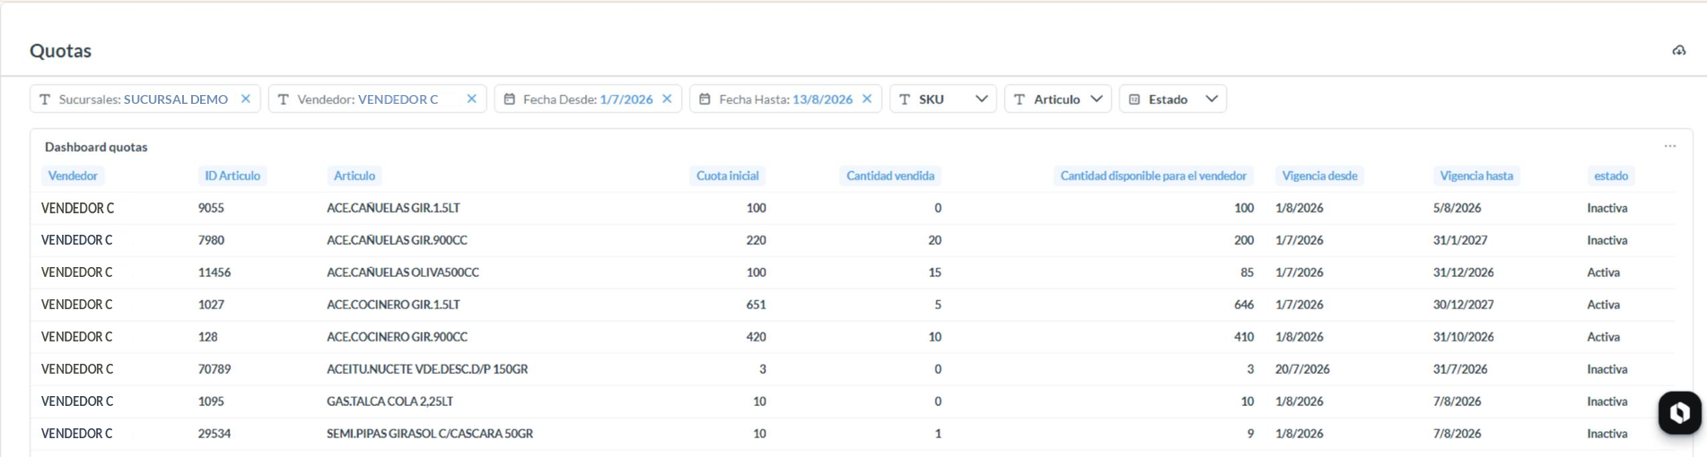Click ACE.COCINERO GIR.900CC article name
This screenshot has width=1707, height=457.
[x=397, y=337]
